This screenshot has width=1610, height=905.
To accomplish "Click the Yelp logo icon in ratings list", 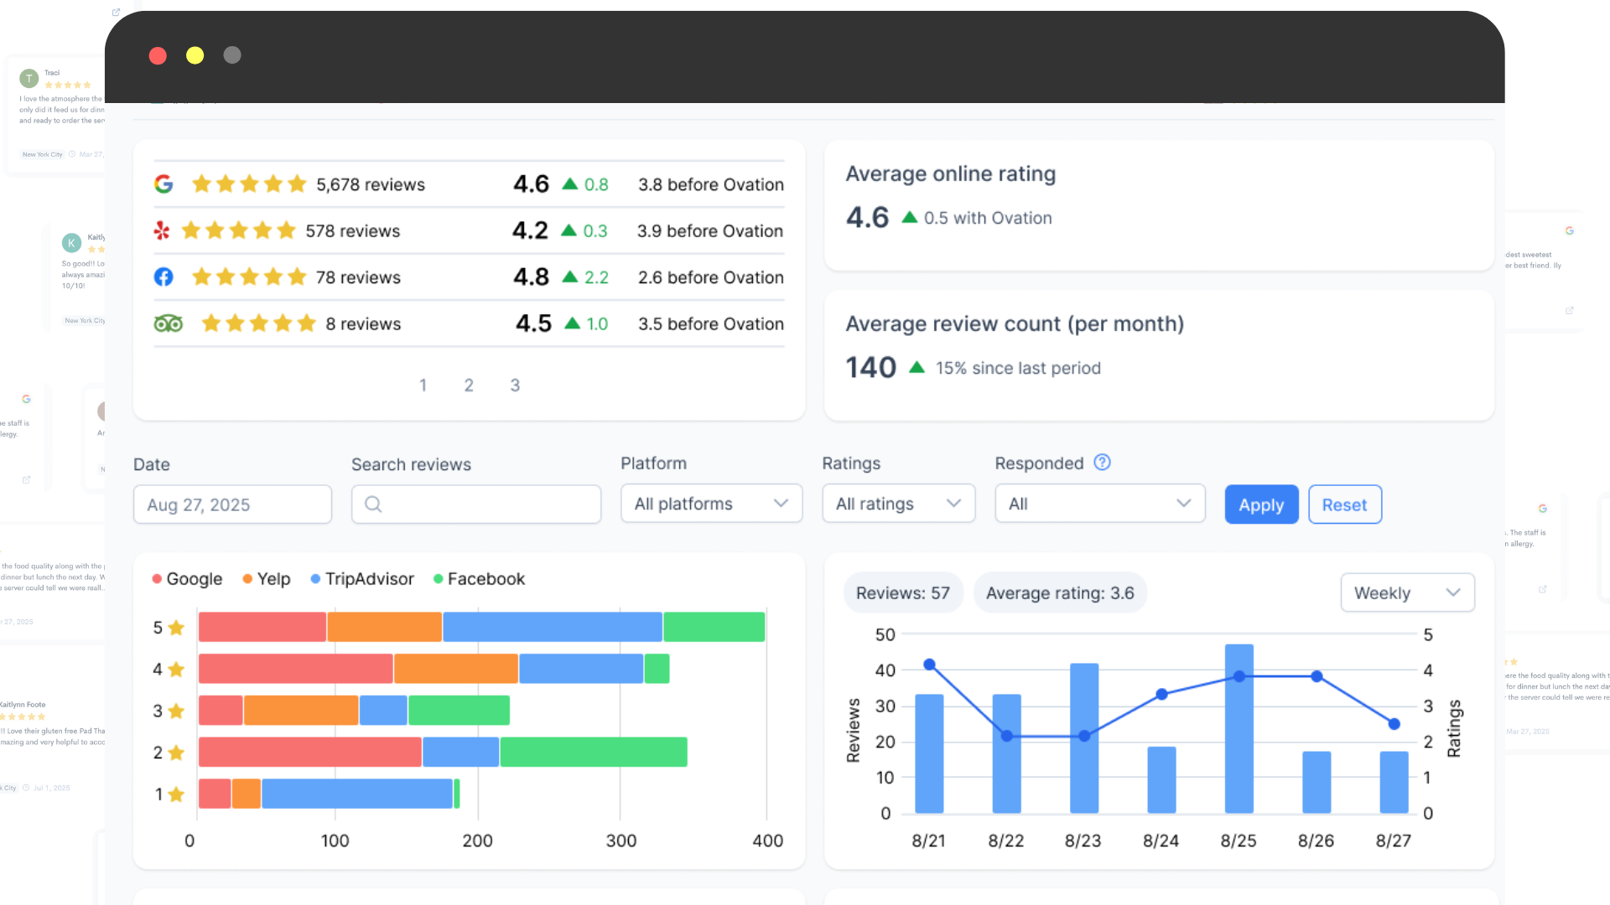I will click(162, 230).
